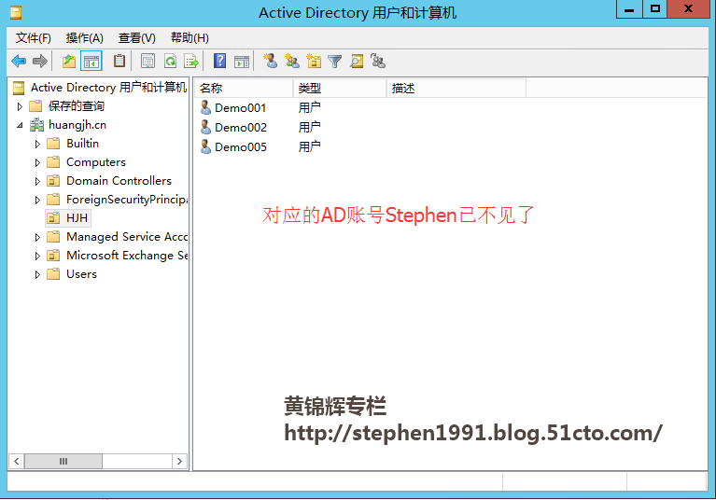Image resolution: width=716 pixels, height=500 pixels.
Task: Expand the Managed Service Accounts node
Action: 37,237
